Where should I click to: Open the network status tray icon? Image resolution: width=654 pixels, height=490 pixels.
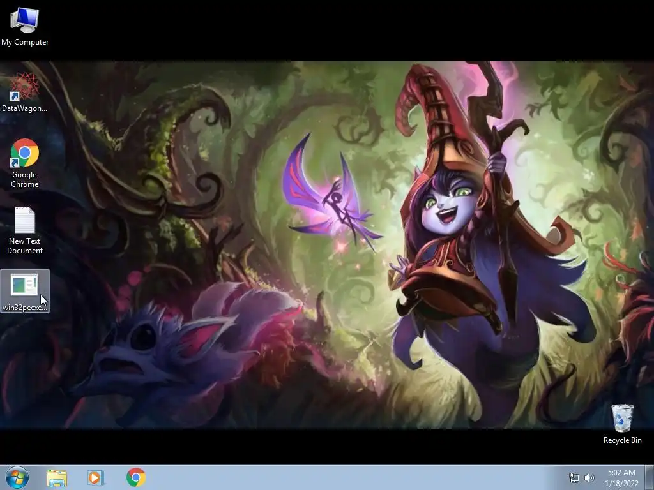[x=574, y=478]
